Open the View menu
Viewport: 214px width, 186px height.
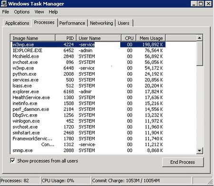tap(39, 12)
